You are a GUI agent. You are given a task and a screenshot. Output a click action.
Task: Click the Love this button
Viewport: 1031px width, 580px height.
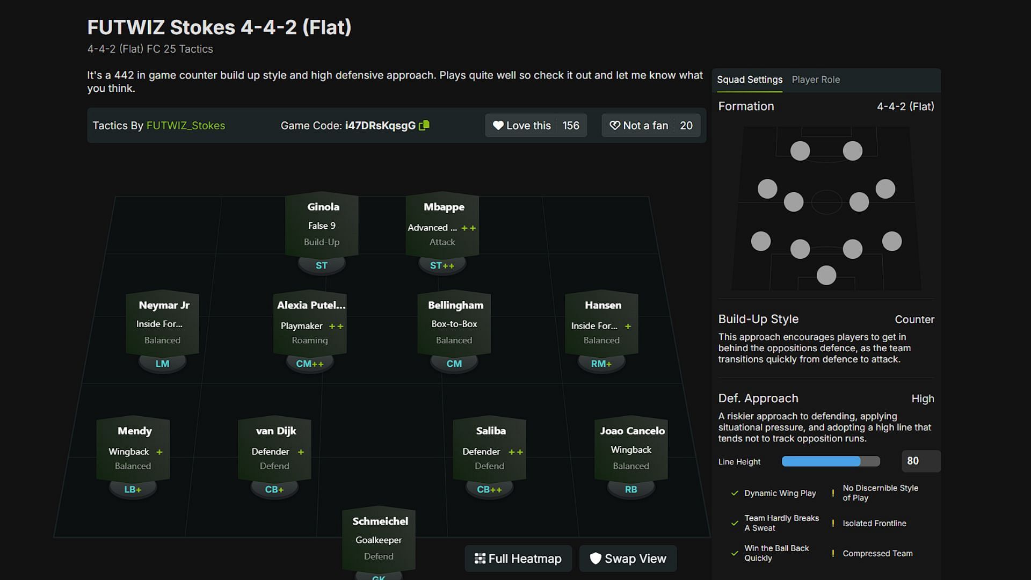tap(536, 125)
